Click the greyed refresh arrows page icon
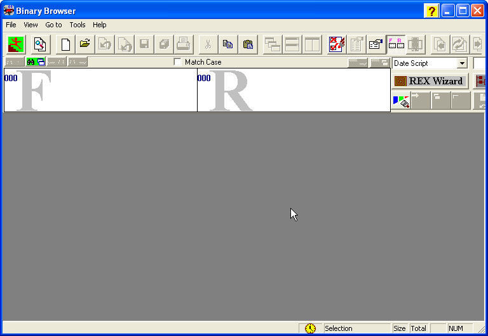Screen dimensions: 488x336 pyautogui.click(x=459, y=45)
